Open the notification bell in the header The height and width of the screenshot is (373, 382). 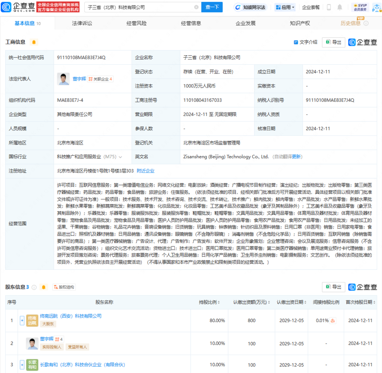tap(339, 7)
